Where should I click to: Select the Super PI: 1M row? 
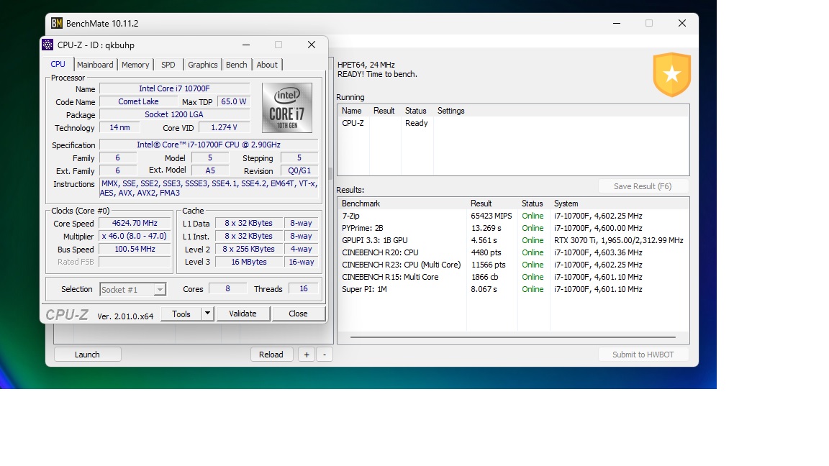coord(513,289)
